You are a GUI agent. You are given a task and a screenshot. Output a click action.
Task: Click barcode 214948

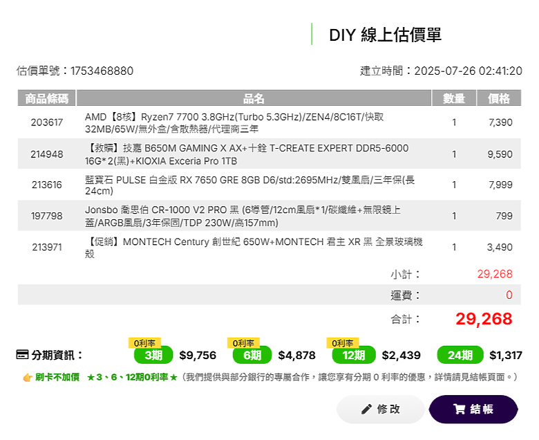coord(47,154)
